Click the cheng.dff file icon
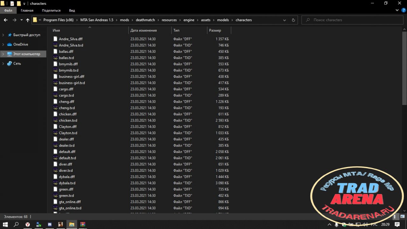 point(55,102)
